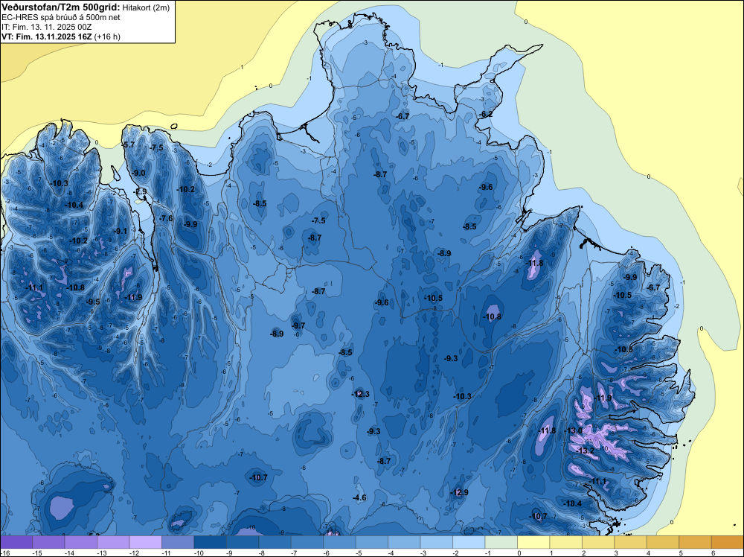Image resolution: width=744 pixels, height=557 pixels.
Task: Pick the legend swatch above the -8 label
Action: coord(275,542)
